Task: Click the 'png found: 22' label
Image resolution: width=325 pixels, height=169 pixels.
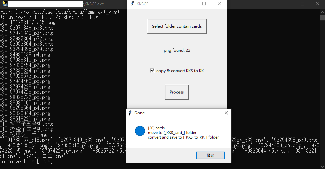Action: pyautogui.click(x=177, y=50)
